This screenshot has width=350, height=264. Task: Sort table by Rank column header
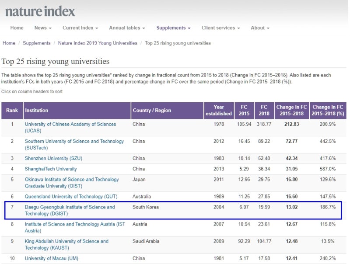12,111
